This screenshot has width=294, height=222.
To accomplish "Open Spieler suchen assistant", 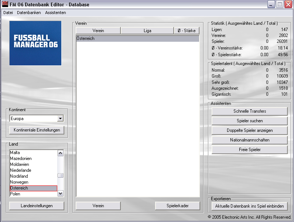I will [x=250, y=121].
